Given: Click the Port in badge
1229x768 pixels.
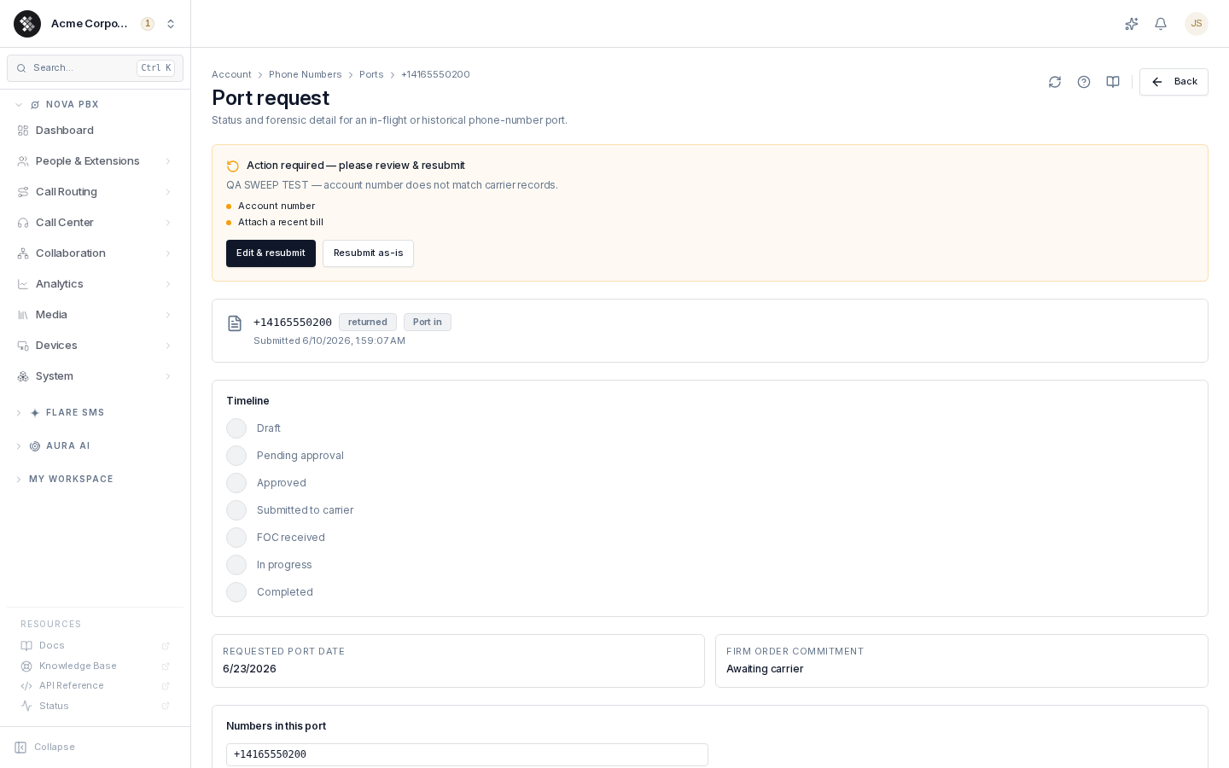Looking at the screenshot, I should click(428, 323).
